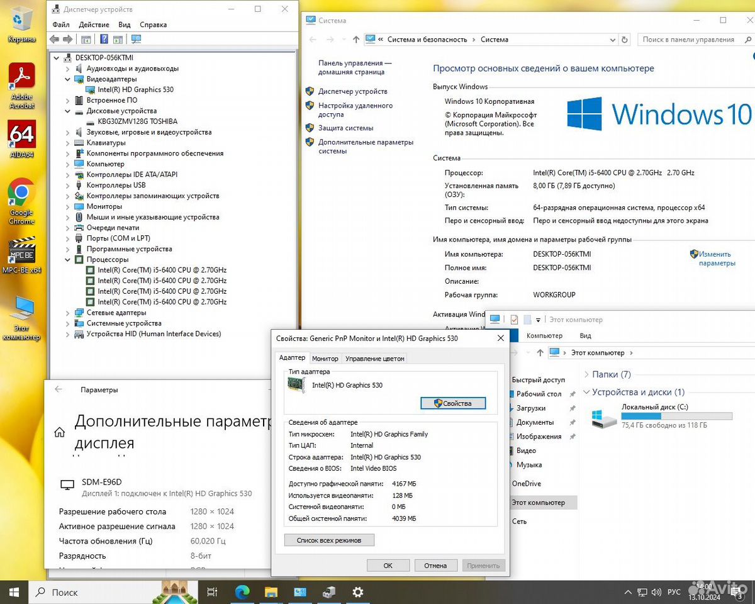
Task: Collapse the 'Процессоры' tree node
Action: coord(68,259)
